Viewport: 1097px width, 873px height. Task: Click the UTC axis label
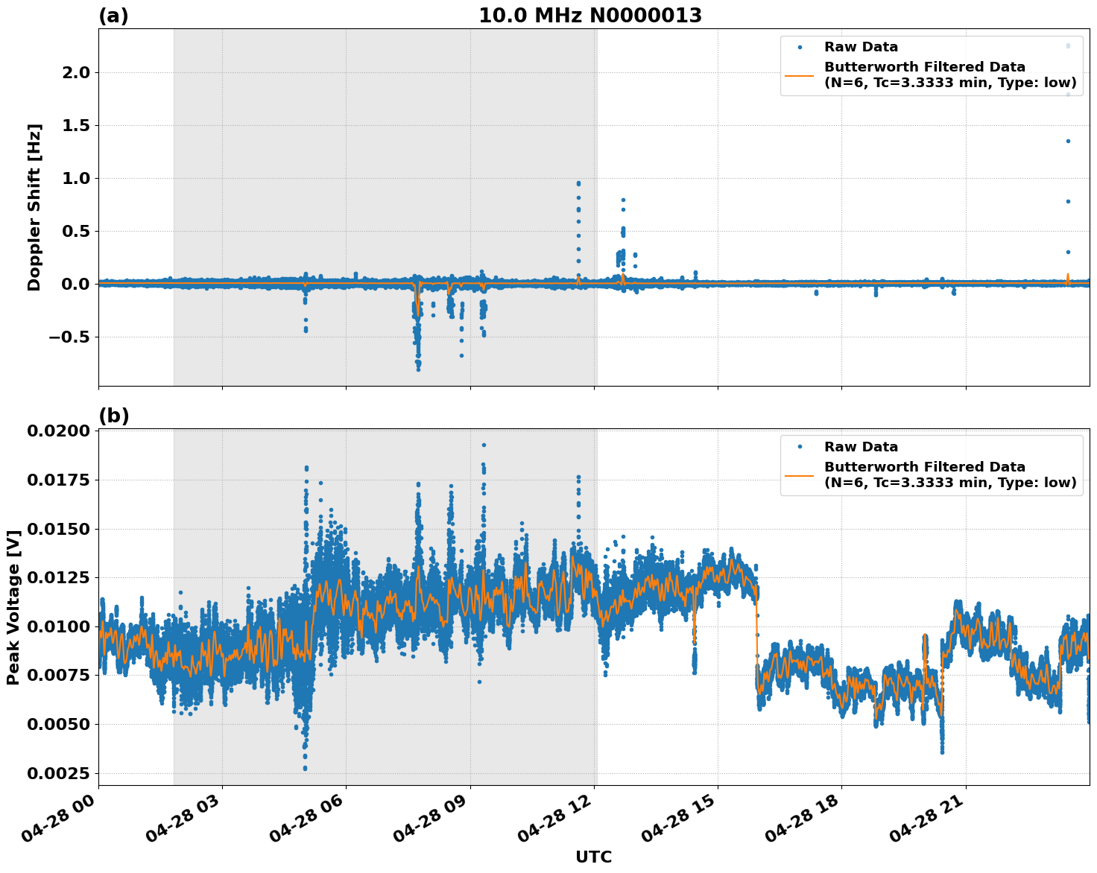(x=592, y=857)
